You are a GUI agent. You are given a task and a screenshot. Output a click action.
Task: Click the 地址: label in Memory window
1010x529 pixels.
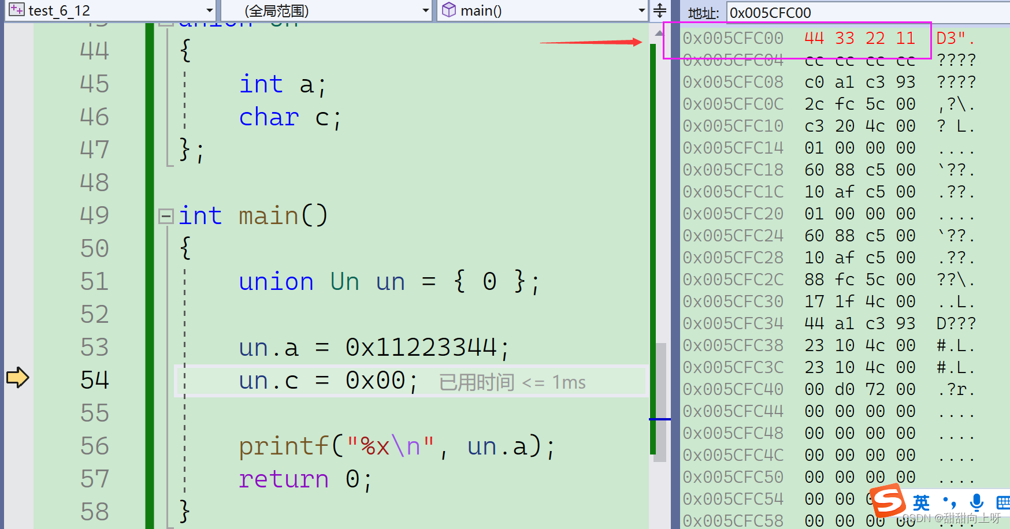point(703,13)
